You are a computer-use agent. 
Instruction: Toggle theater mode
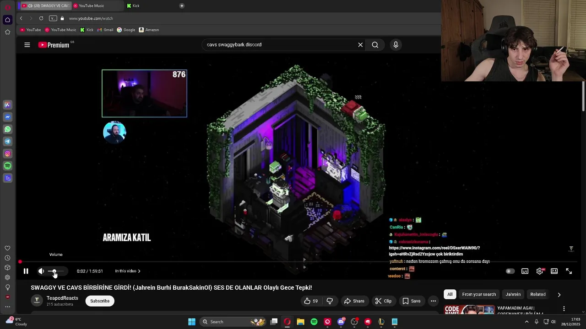554,271
